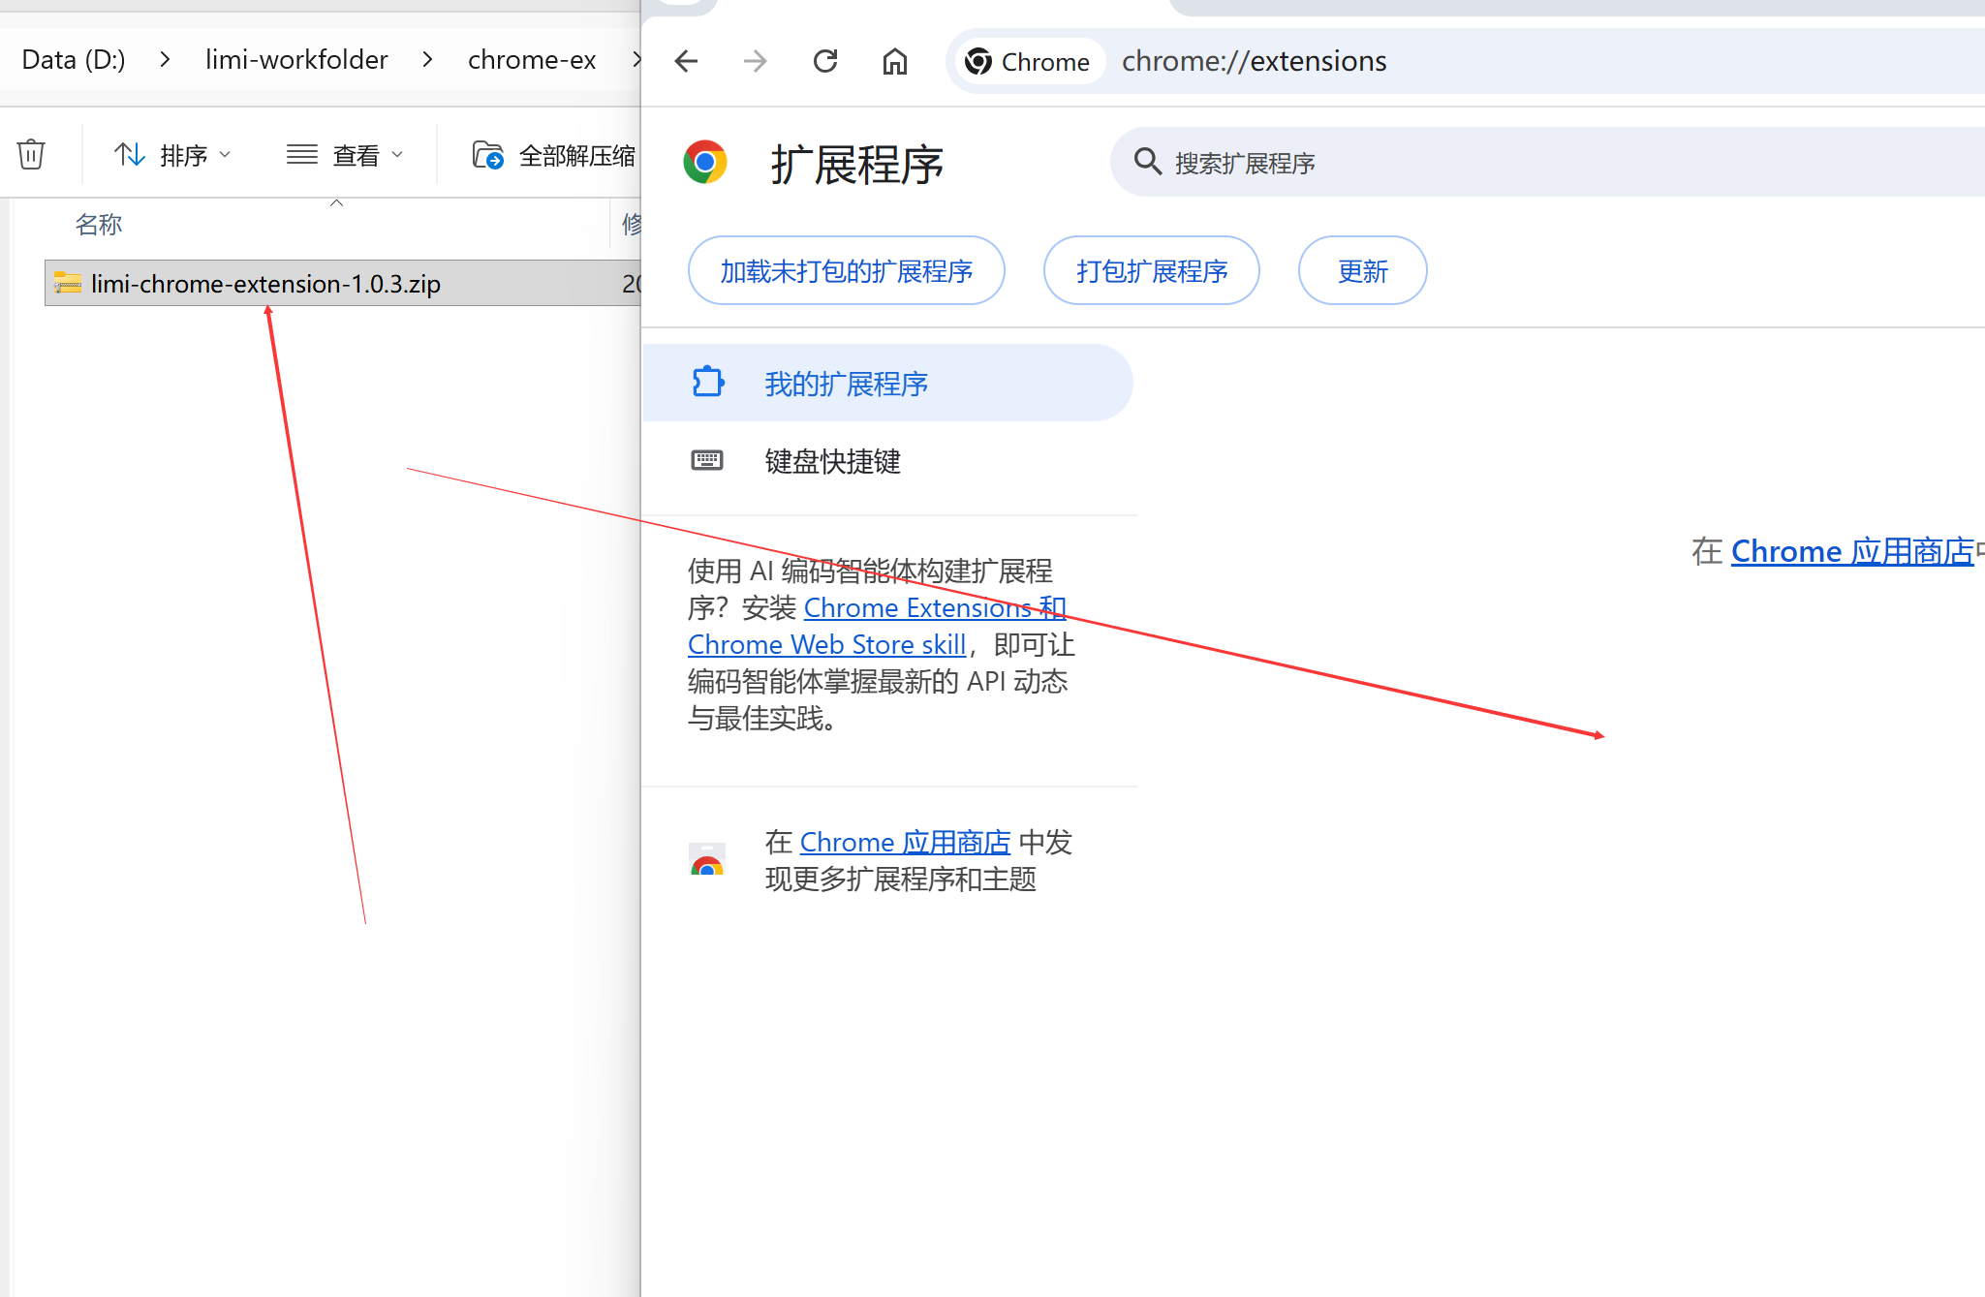1985x1297 pixels.
Task: Open the 查看 view dropdown
Action: [x=345, y=154]
